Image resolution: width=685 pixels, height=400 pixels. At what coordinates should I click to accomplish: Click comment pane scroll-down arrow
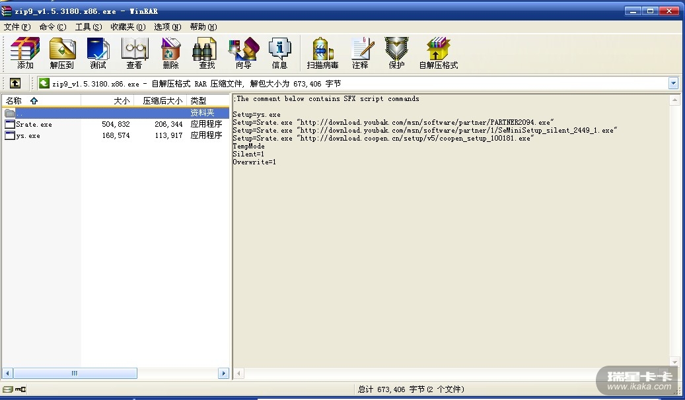[674, 362]
